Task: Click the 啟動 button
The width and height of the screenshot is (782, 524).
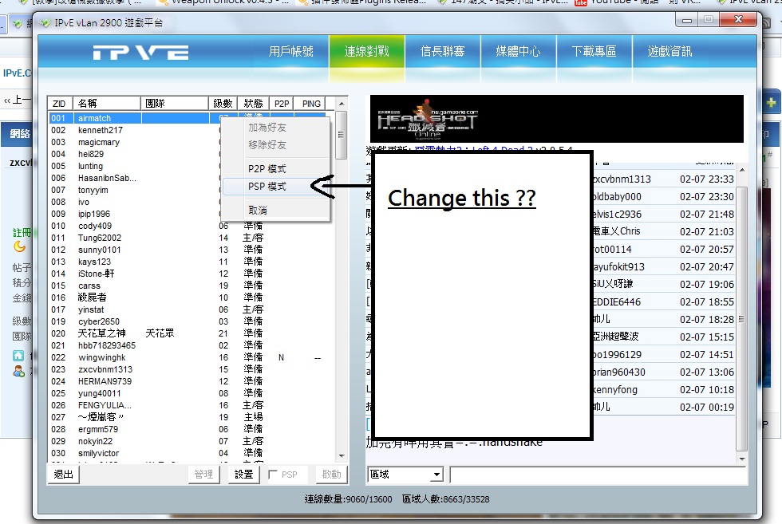Action: point(332,474)
